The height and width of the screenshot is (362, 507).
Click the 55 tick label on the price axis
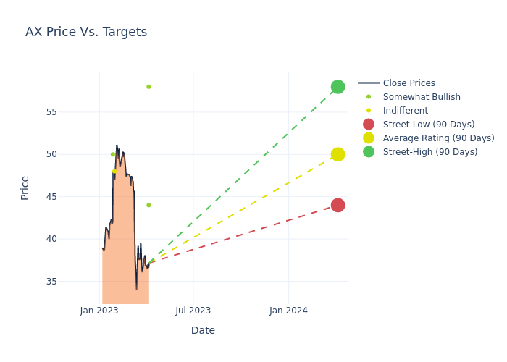tap(71, 112)
